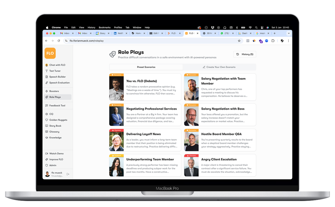The image size is (335, 207).
Task: Go to Boosters in the sidebar
Action: pos(54,91)
